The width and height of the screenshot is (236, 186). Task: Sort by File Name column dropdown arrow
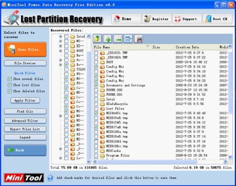point(148,46)
